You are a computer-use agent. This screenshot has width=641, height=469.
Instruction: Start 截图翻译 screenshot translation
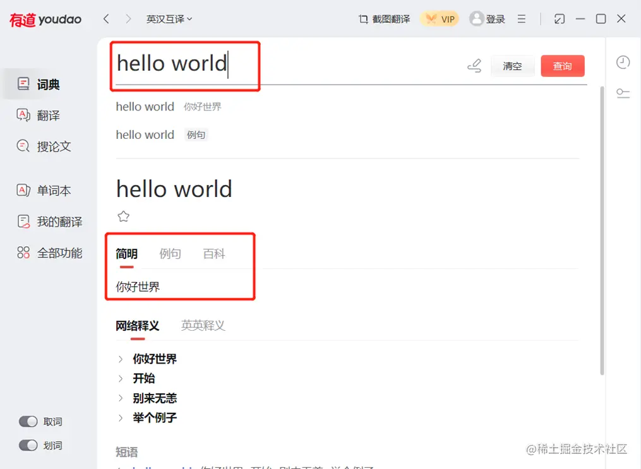tap(384, 19)
